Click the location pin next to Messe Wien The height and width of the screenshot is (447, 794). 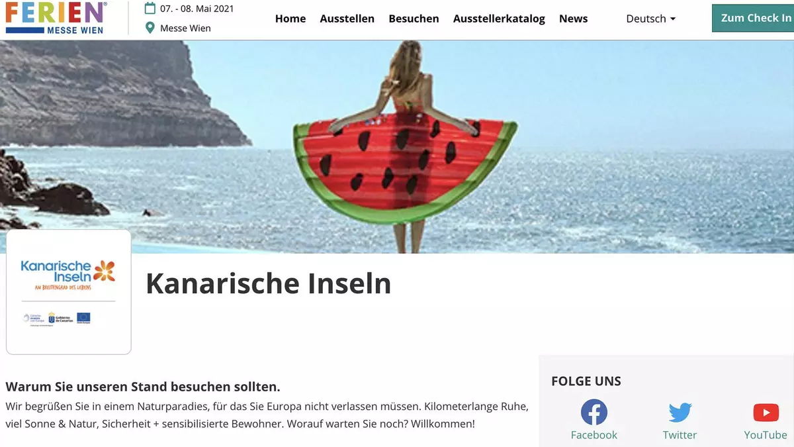(x=150, y=28)
